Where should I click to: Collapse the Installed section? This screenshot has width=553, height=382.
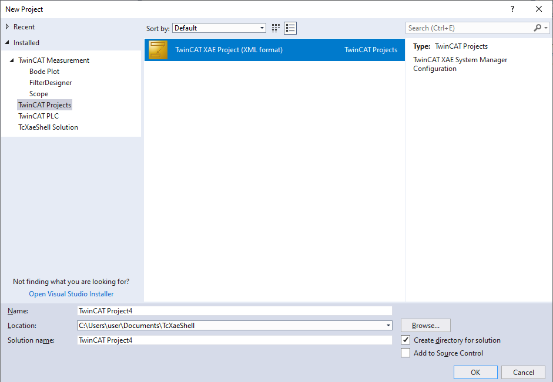coord(7,43)
